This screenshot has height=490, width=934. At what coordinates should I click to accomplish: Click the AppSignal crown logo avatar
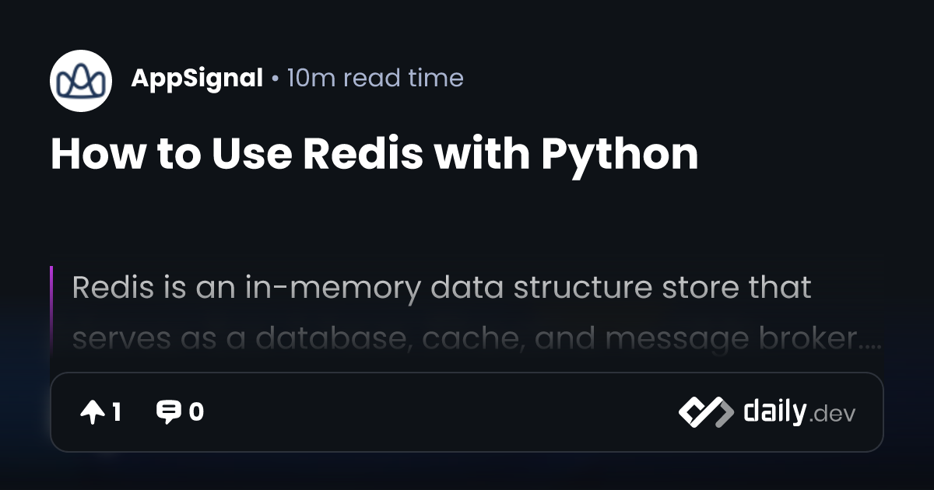81,80
